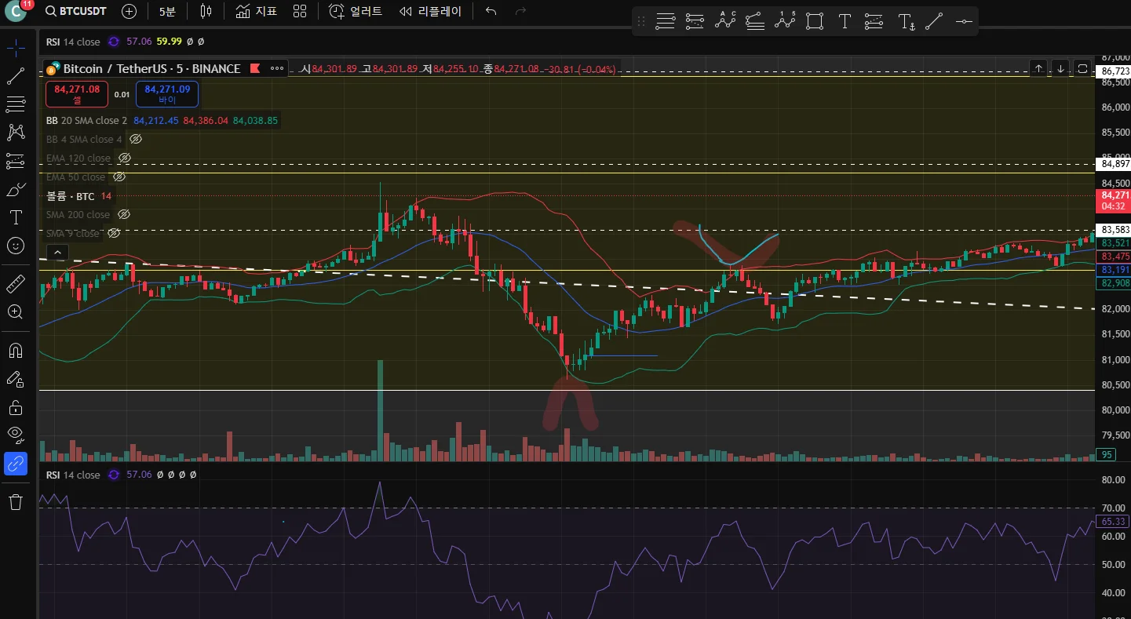Show the EMA 50 close indicator
1131x619 pixels.
click(119, 177)
